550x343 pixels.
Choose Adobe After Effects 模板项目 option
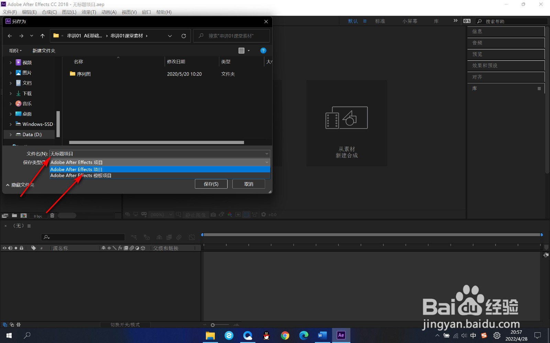pos(160,175)
